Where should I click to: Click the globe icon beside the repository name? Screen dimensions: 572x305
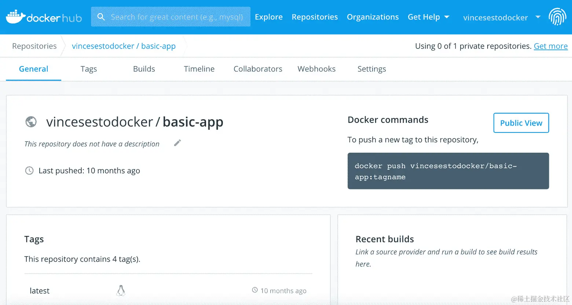click(31, 121)
